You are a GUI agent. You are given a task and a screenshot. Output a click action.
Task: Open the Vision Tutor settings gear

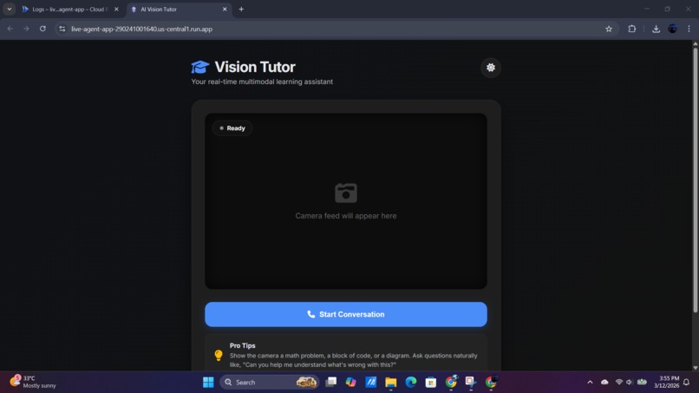pyautogui.click(x=490, y=68)
